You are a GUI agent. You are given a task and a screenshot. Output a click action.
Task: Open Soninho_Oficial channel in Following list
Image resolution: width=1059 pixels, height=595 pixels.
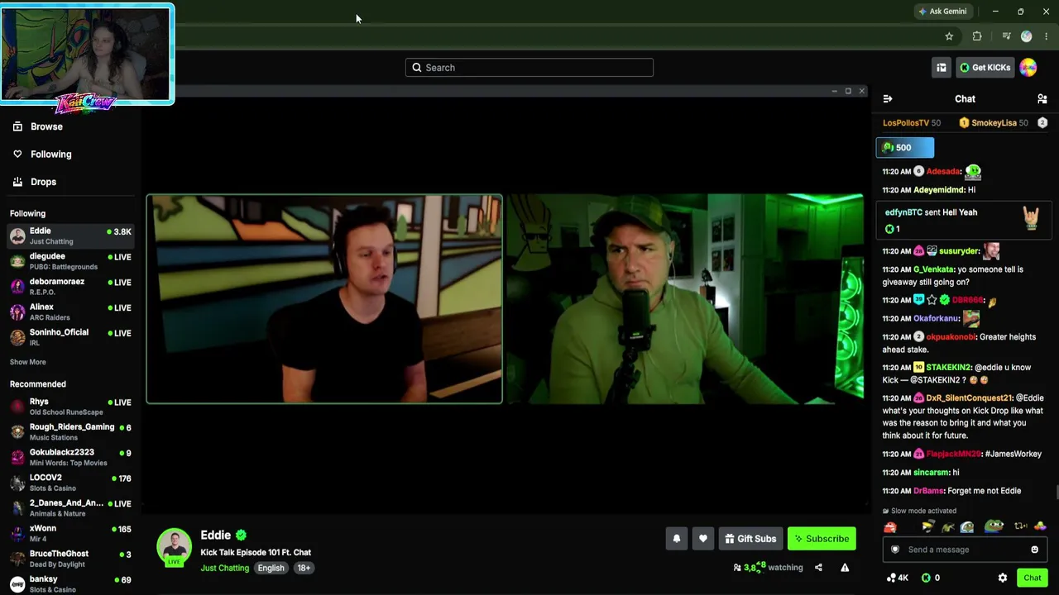70,337
